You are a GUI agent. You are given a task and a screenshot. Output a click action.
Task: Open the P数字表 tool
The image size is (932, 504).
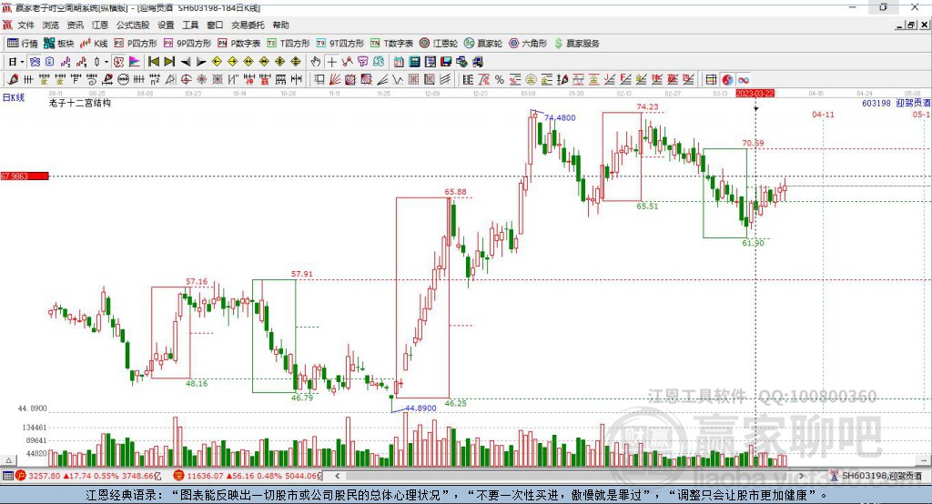[x=239, y=44]
